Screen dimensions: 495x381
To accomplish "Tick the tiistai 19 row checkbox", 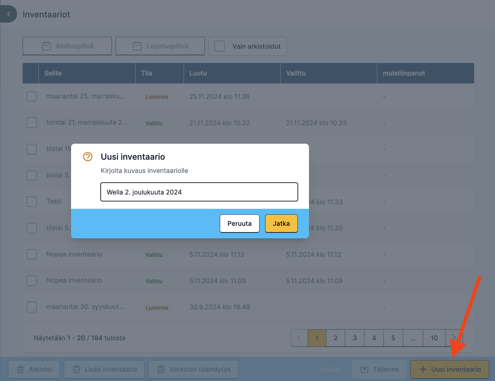I will click(32, 149).
